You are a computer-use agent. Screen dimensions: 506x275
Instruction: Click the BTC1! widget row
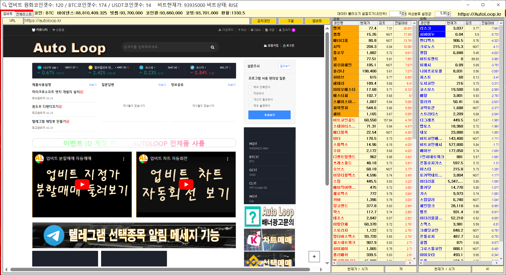click(269, 159)
